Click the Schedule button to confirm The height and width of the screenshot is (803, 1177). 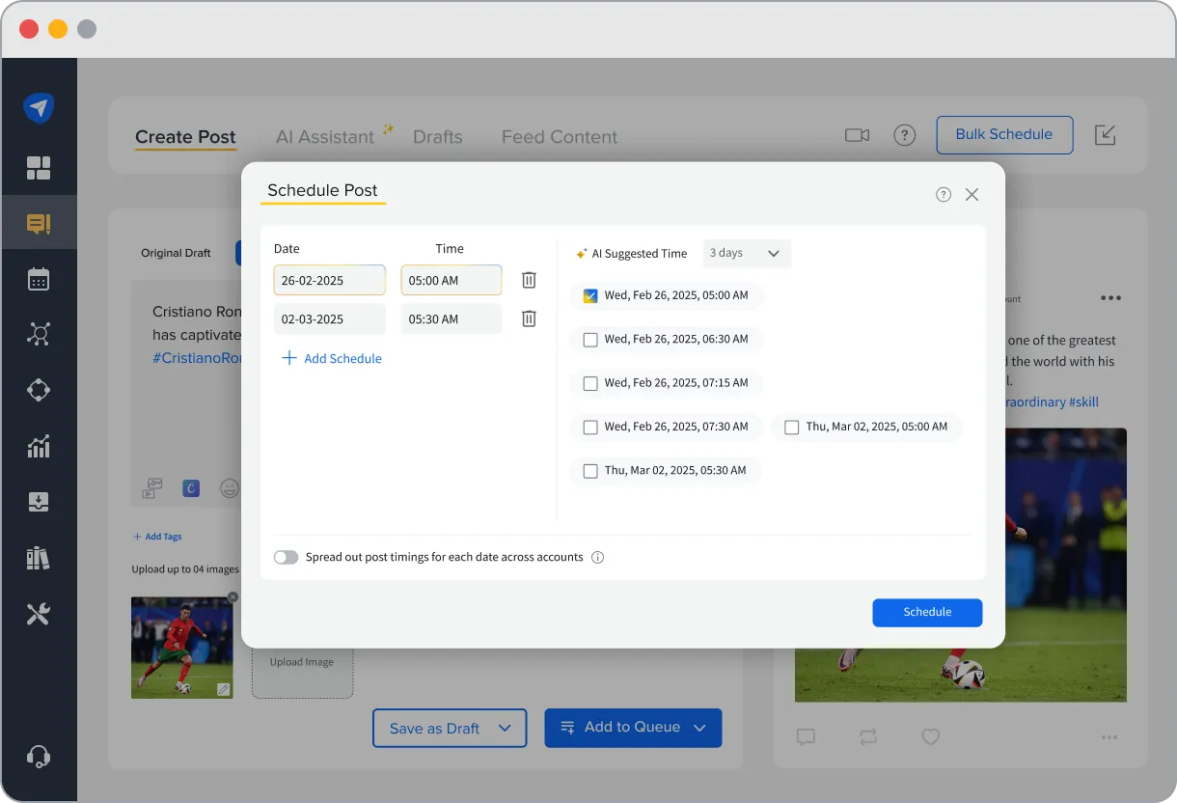click(x=926, y=612)
